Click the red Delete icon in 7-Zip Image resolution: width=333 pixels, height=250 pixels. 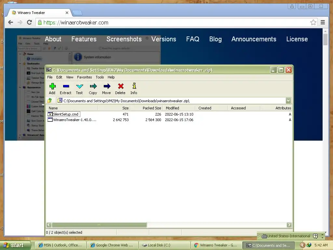(121, 86)
